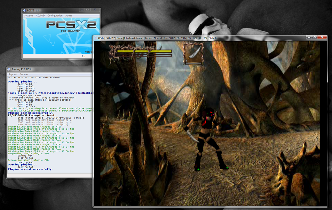
Task: Minimize the PCSX2 1.2.1 window
Action: (82, 10)
